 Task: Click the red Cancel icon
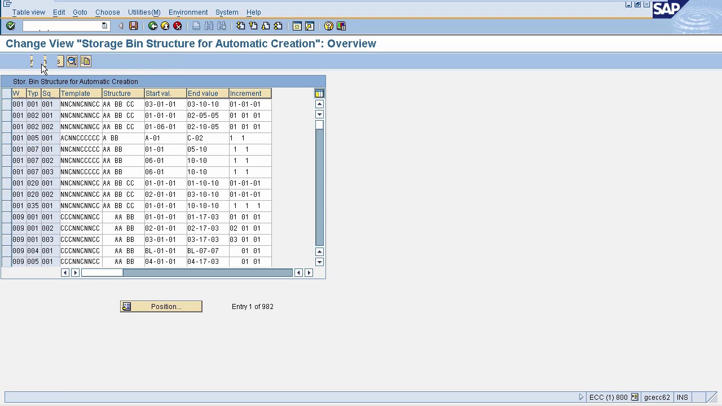tap(178, 26)
